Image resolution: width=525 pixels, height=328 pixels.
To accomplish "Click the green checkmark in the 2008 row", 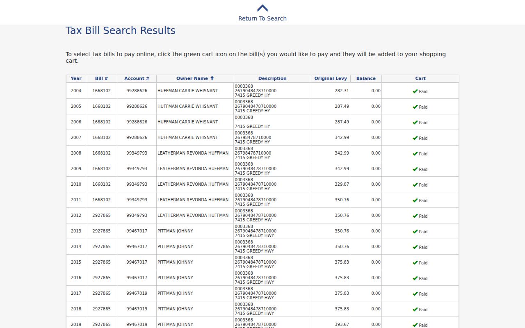I will click(x=415, y=154).
